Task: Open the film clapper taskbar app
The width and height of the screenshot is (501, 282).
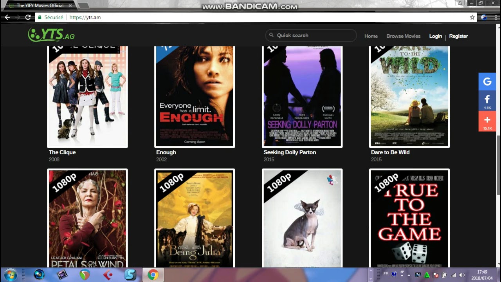Action: click(x=62, y=275)
